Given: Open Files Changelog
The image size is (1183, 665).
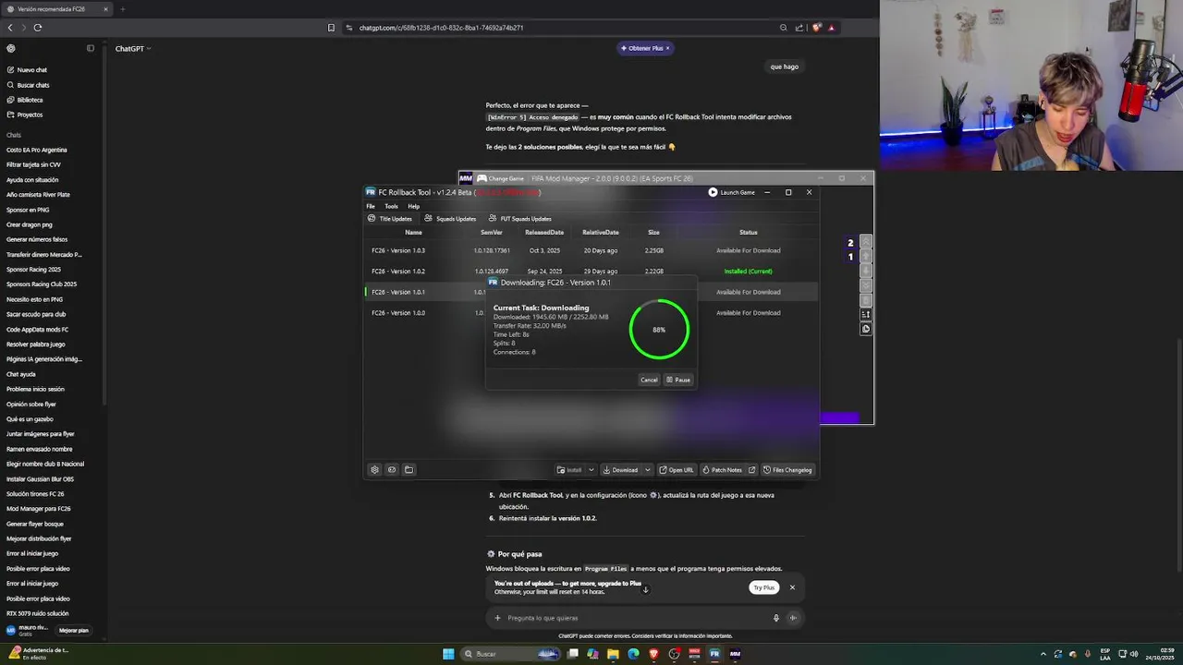Looking at the screenshot, I should click(x=787, y=469).
